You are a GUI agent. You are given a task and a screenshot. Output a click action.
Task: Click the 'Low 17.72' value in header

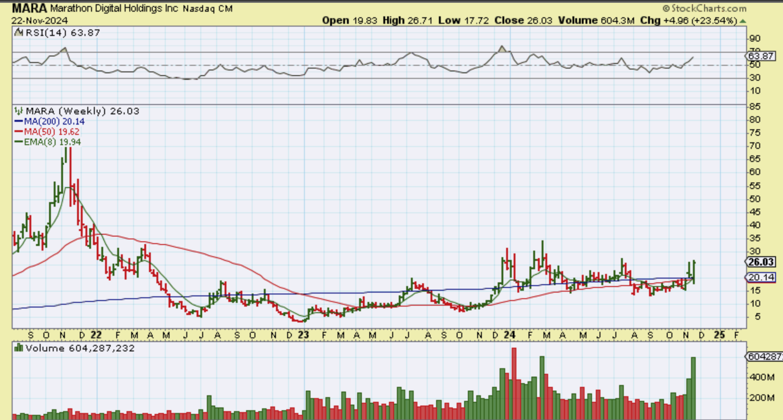pyautogui.click(x=463, y=21)
